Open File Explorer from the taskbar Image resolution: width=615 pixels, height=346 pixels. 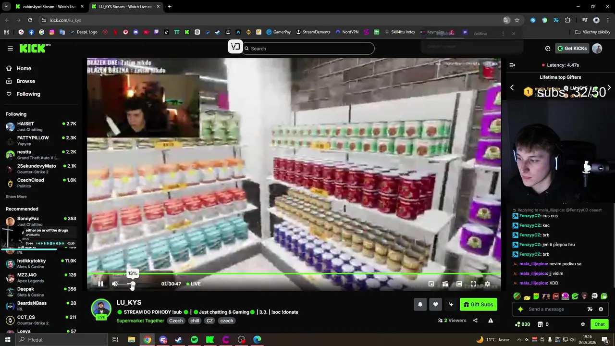tap(131, 340)
